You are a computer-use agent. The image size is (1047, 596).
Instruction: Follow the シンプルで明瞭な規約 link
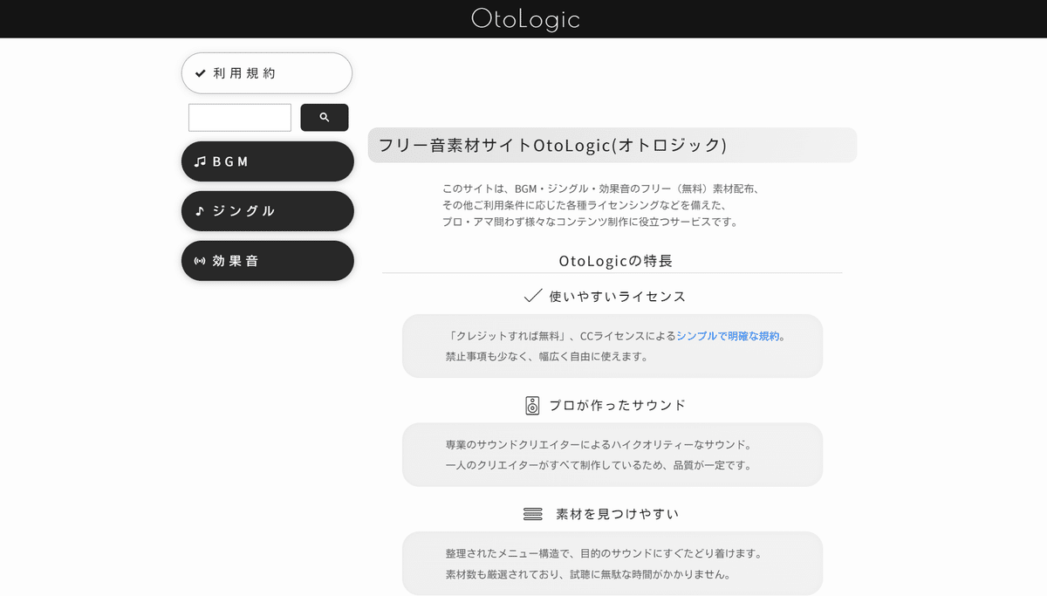(x=728, y=336)
